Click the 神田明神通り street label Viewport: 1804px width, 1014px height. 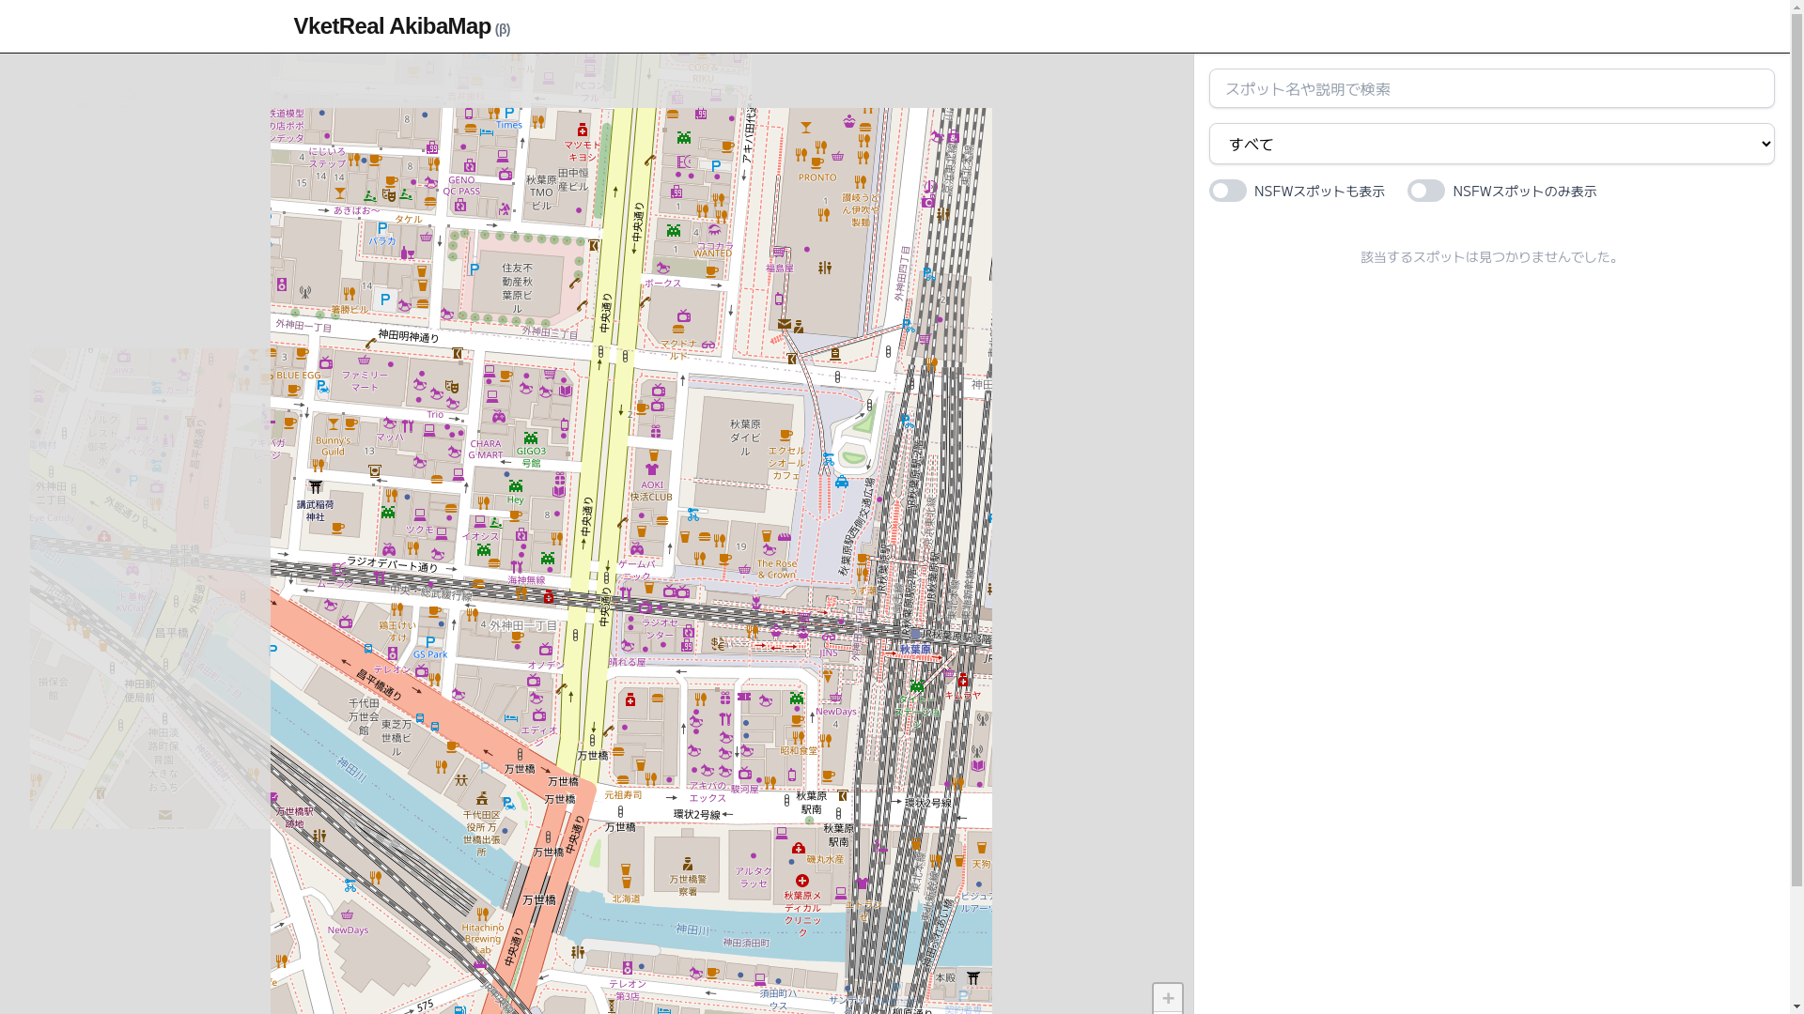[409, 336]
